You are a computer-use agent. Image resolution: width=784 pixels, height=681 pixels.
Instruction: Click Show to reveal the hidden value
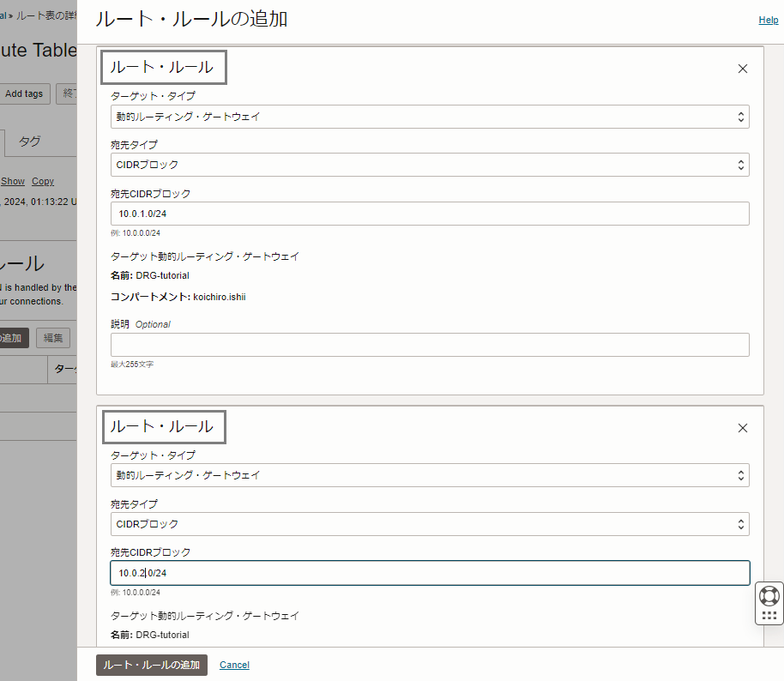[12, 181]
